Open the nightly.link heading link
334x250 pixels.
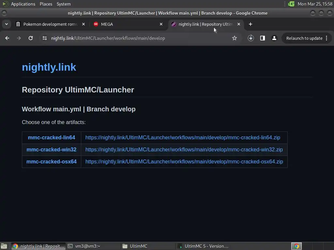pyautogui.click(x=49, y=67)
